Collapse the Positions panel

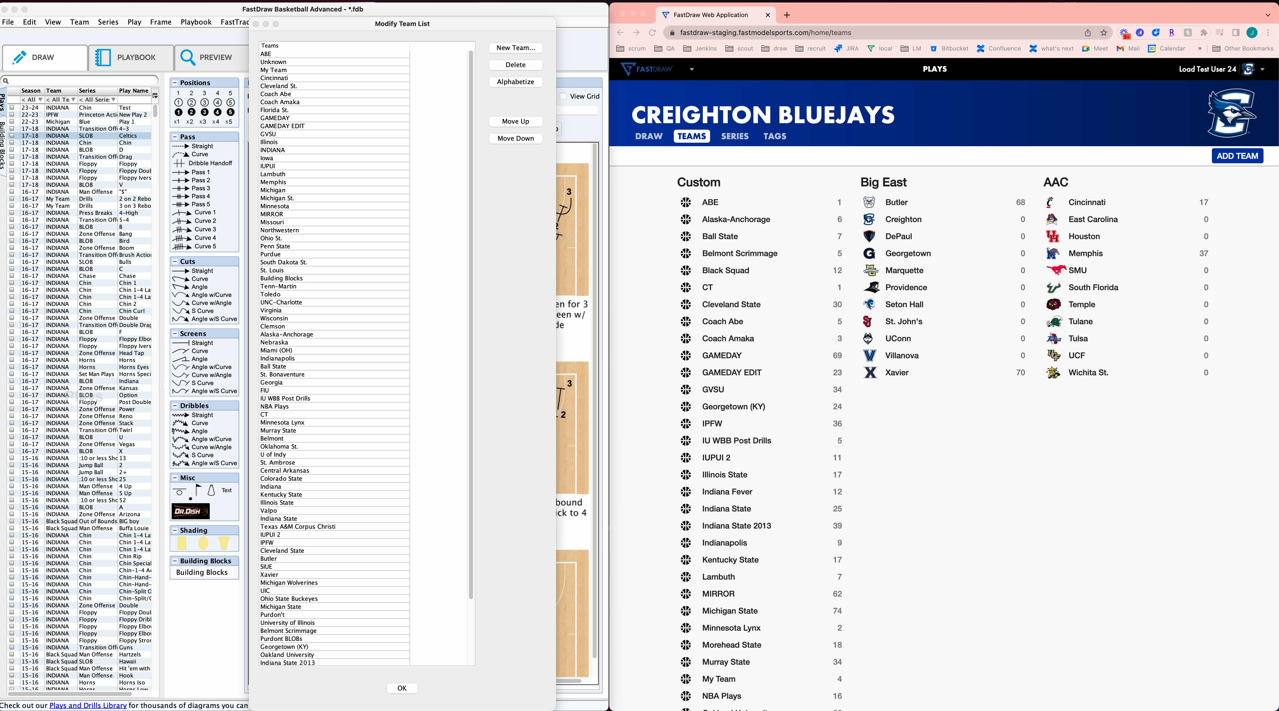175,83
